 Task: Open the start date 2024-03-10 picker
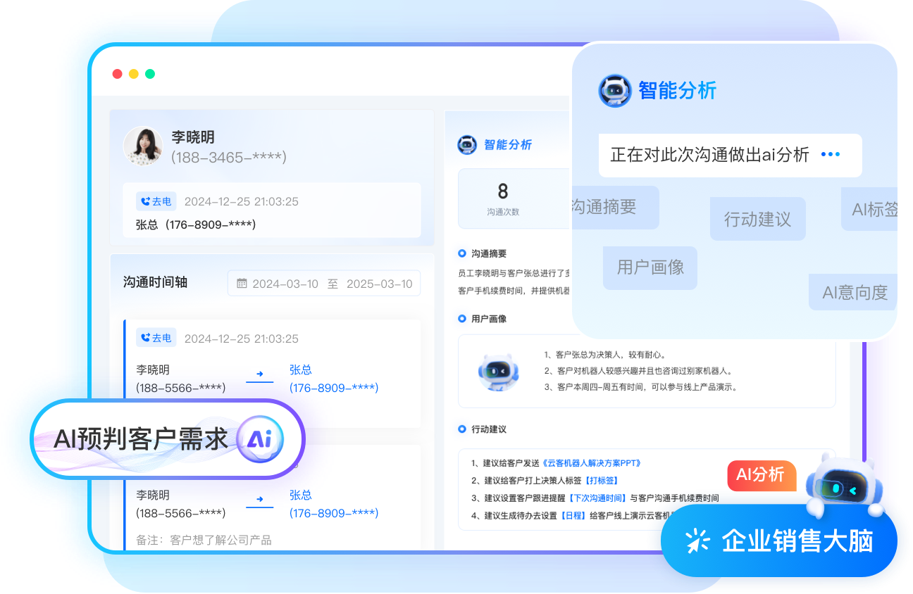point(285,284)
